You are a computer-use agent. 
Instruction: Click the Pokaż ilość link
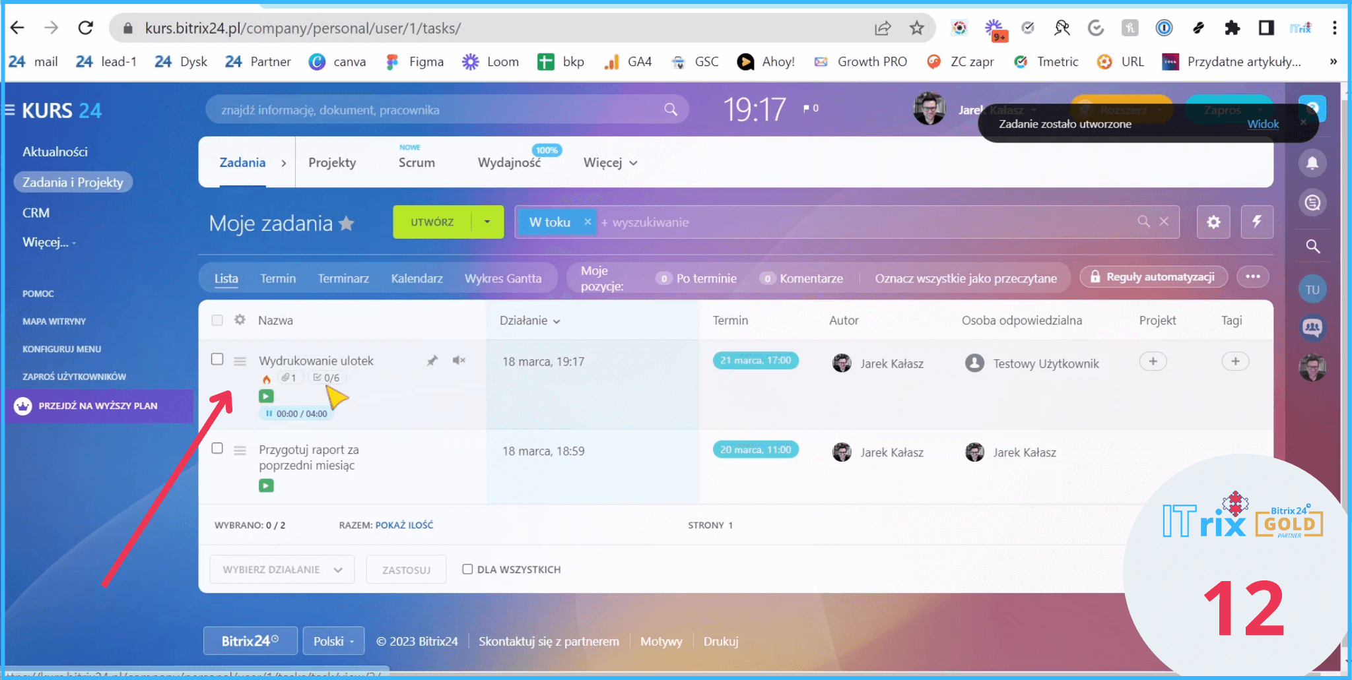(x=404, y=525)
